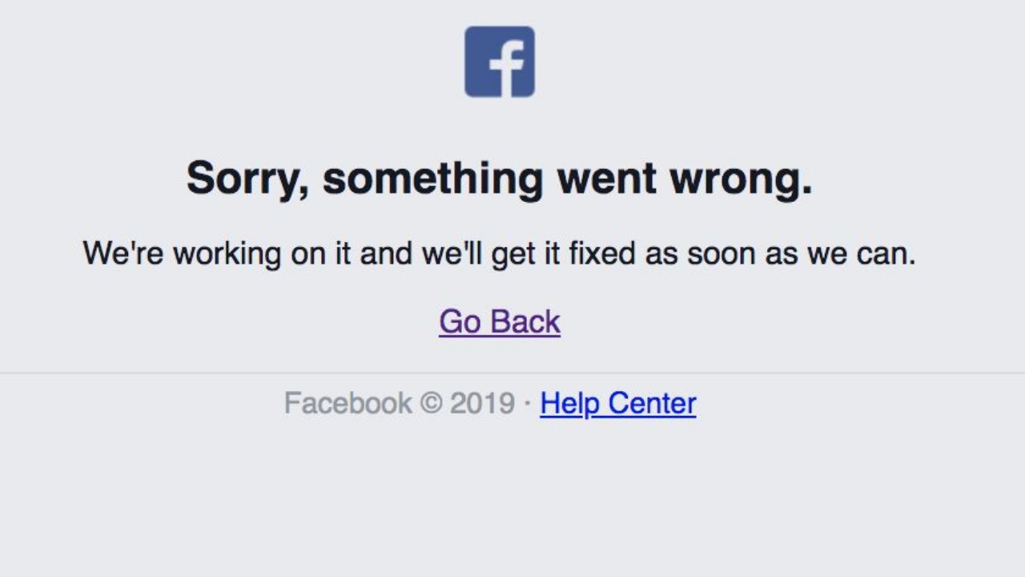The width and height of the screenshot is (1025, 577).
Task: Click the horizontal divider line above the footer
Action: click(x=512, y=373)
